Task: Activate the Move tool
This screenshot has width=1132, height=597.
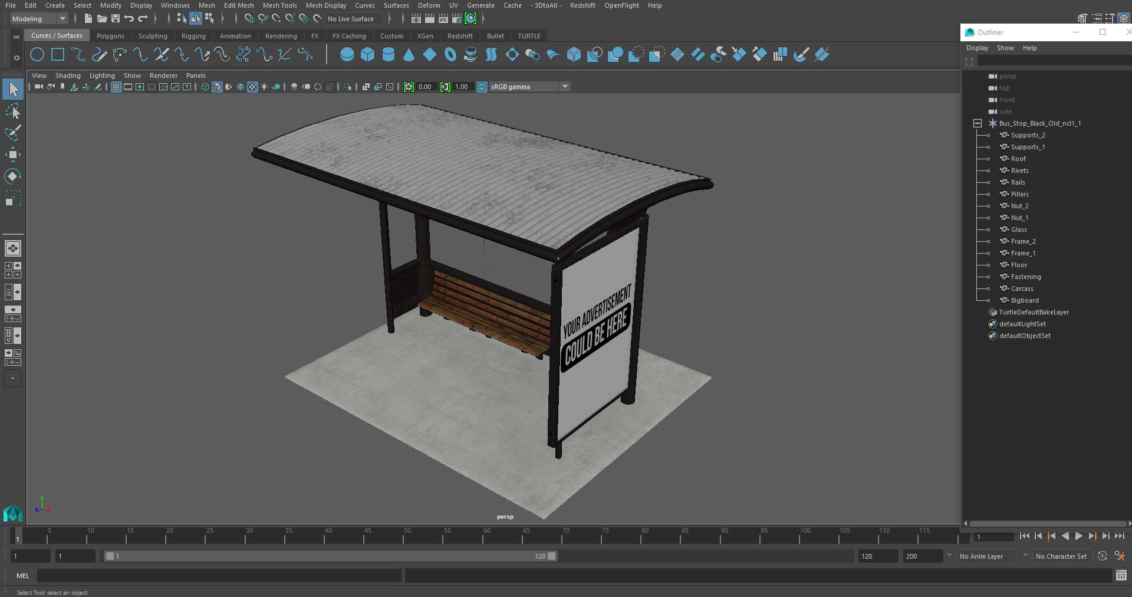Action: (13, 155)
